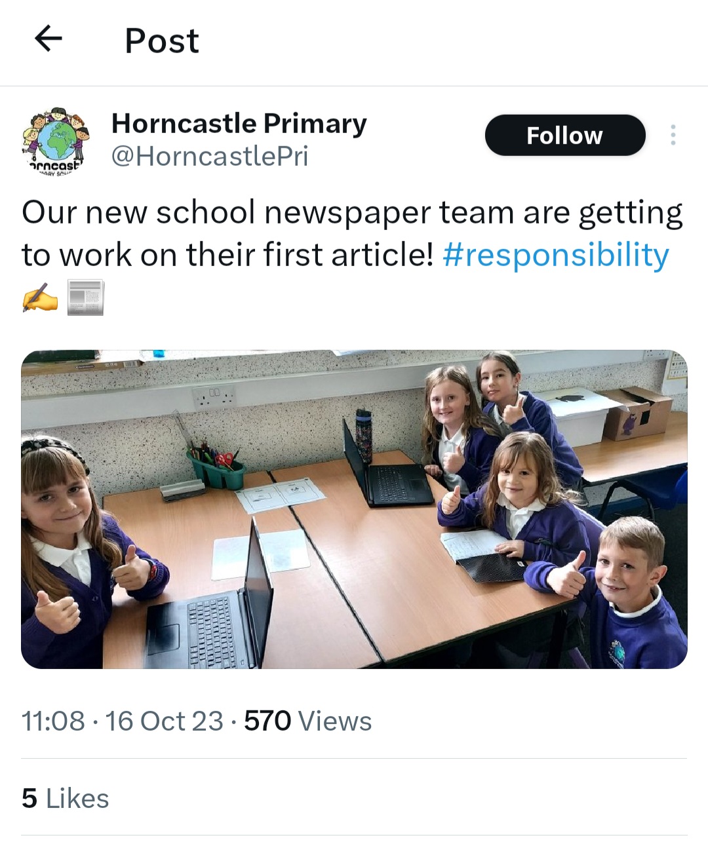708x844 pixels.
Task: Tap the 570 Views count
Action: click(308, 721)
